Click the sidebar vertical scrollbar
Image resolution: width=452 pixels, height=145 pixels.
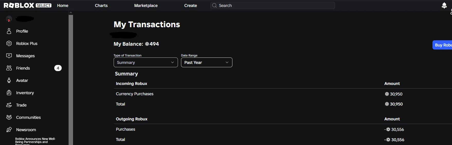[x=71, y=80]
